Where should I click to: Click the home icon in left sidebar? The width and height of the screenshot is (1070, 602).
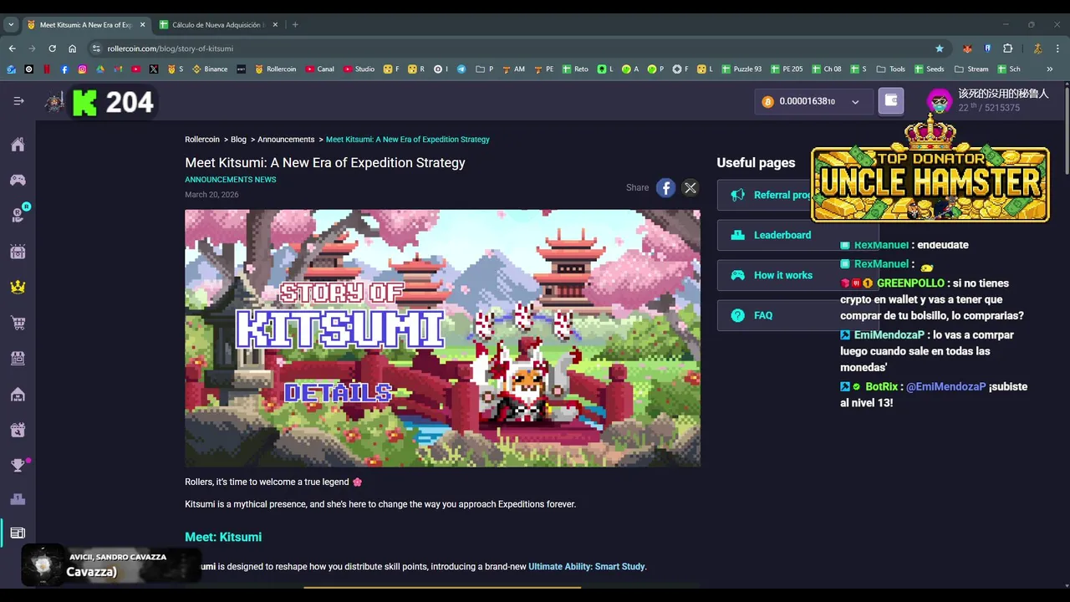pos(18,145)
